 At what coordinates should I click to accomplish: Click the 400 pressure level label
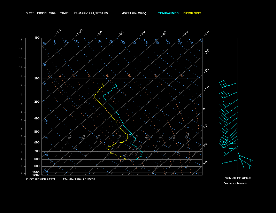click(37, 118)
